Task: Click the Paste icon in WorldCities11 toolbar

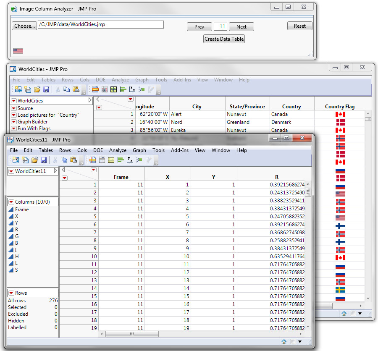Action: tap(73, 160)
